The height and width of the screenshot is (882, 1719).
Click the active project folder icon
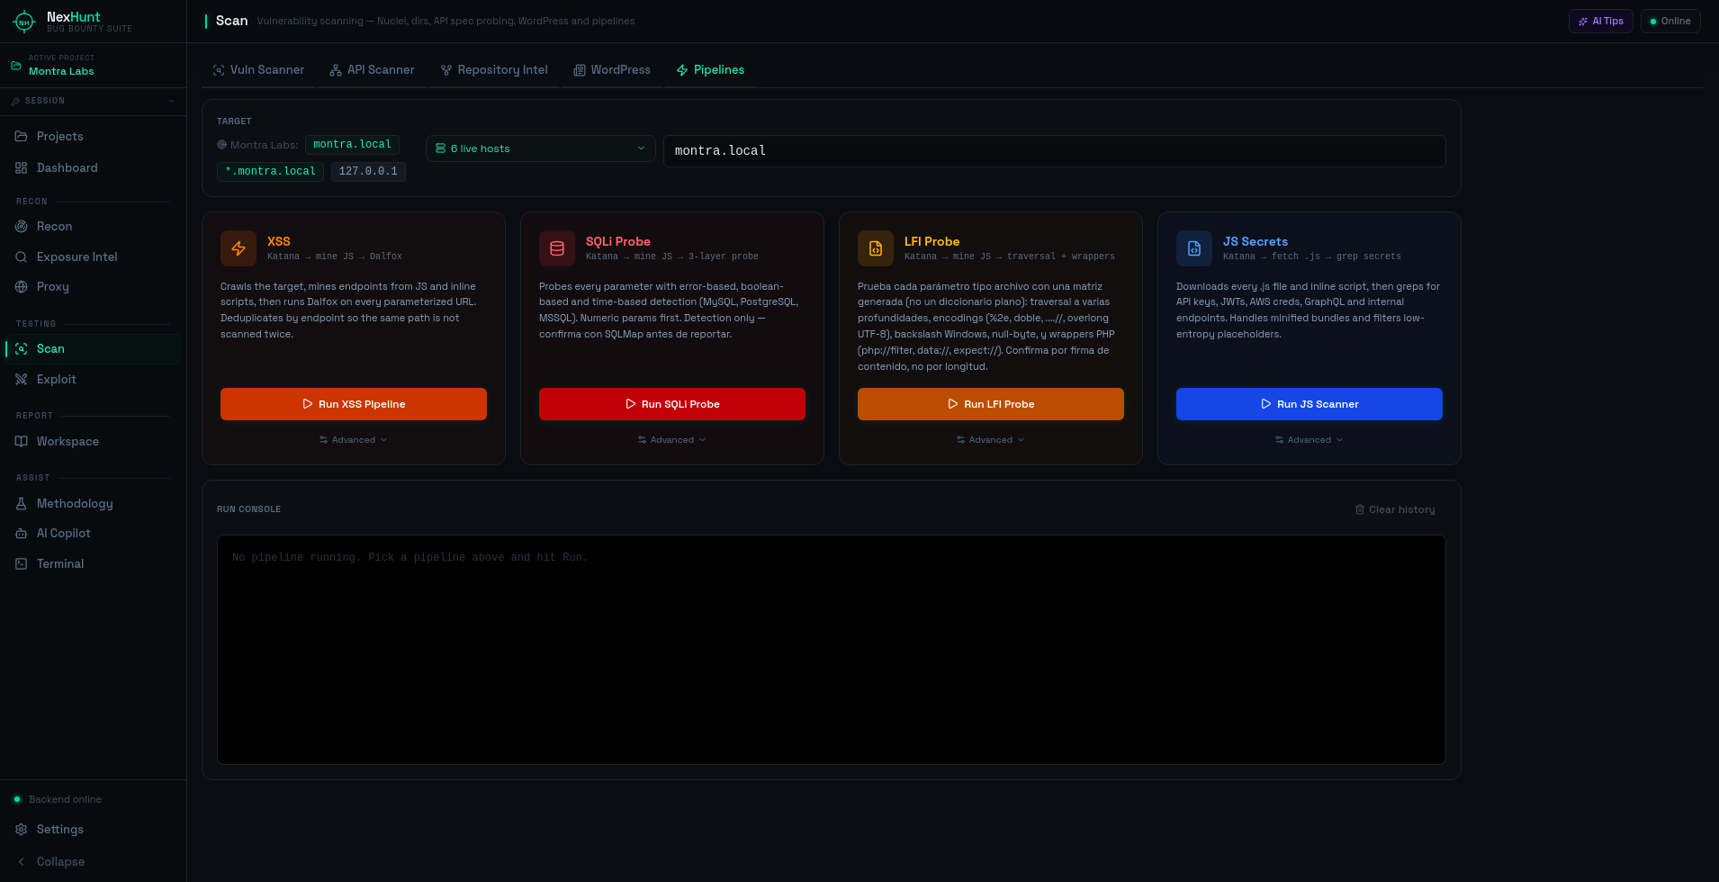(15, 66)
